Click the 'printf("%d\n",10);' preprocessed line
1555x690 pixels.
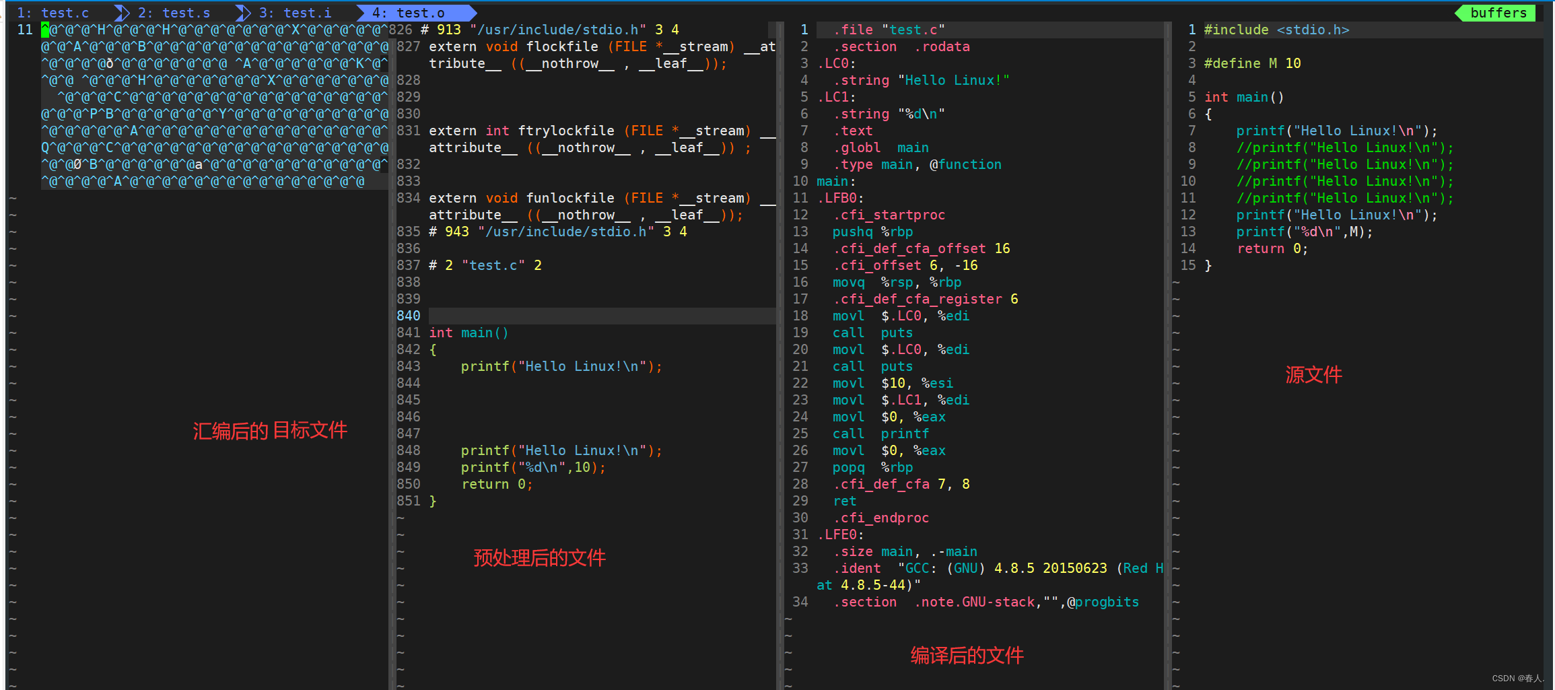point(533,467)
